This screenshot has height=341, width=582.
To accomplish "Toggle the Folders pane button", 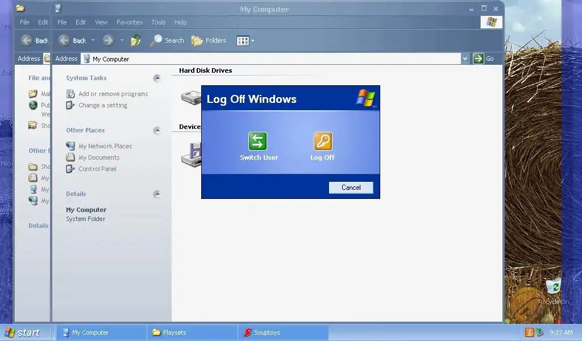I will tap(209, 40).
